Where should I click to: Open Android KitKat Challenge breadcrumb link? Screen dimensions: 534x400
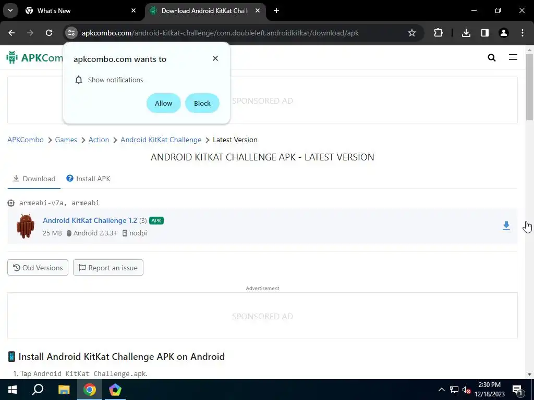pos(161,140)
